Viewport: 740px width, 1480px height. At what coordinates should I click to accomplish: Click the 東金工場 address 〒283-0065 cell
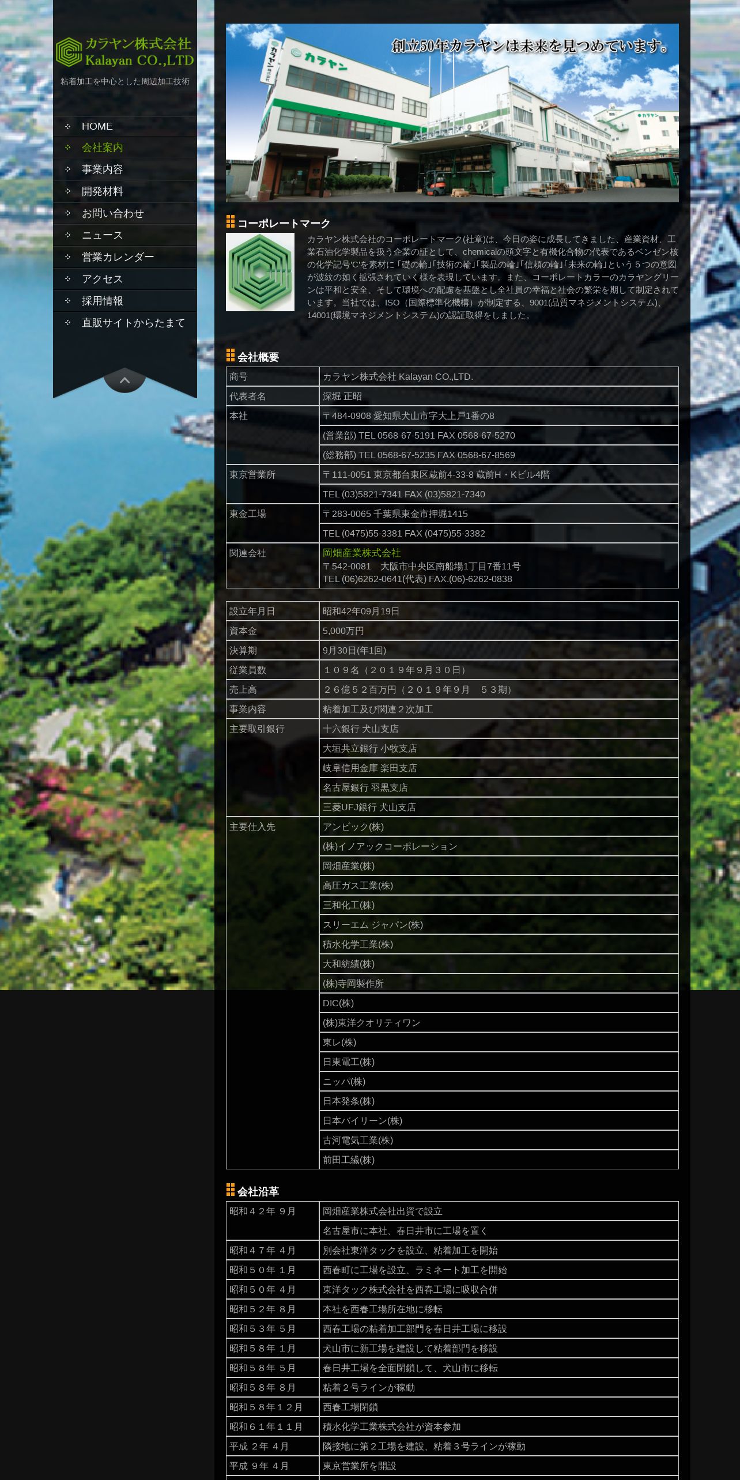[x=499, y=514]
